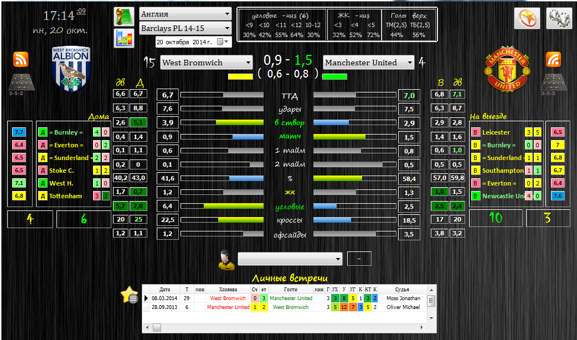
Task: Click the referee icon
Action: click(226, 260)
